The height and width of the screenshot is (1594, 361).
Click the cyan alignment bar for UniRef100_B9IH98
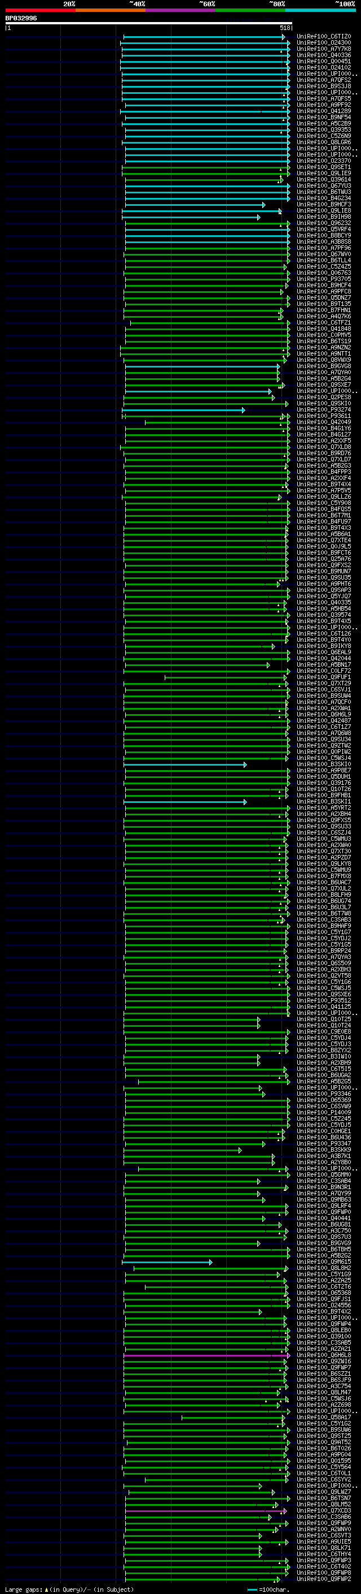191,217
